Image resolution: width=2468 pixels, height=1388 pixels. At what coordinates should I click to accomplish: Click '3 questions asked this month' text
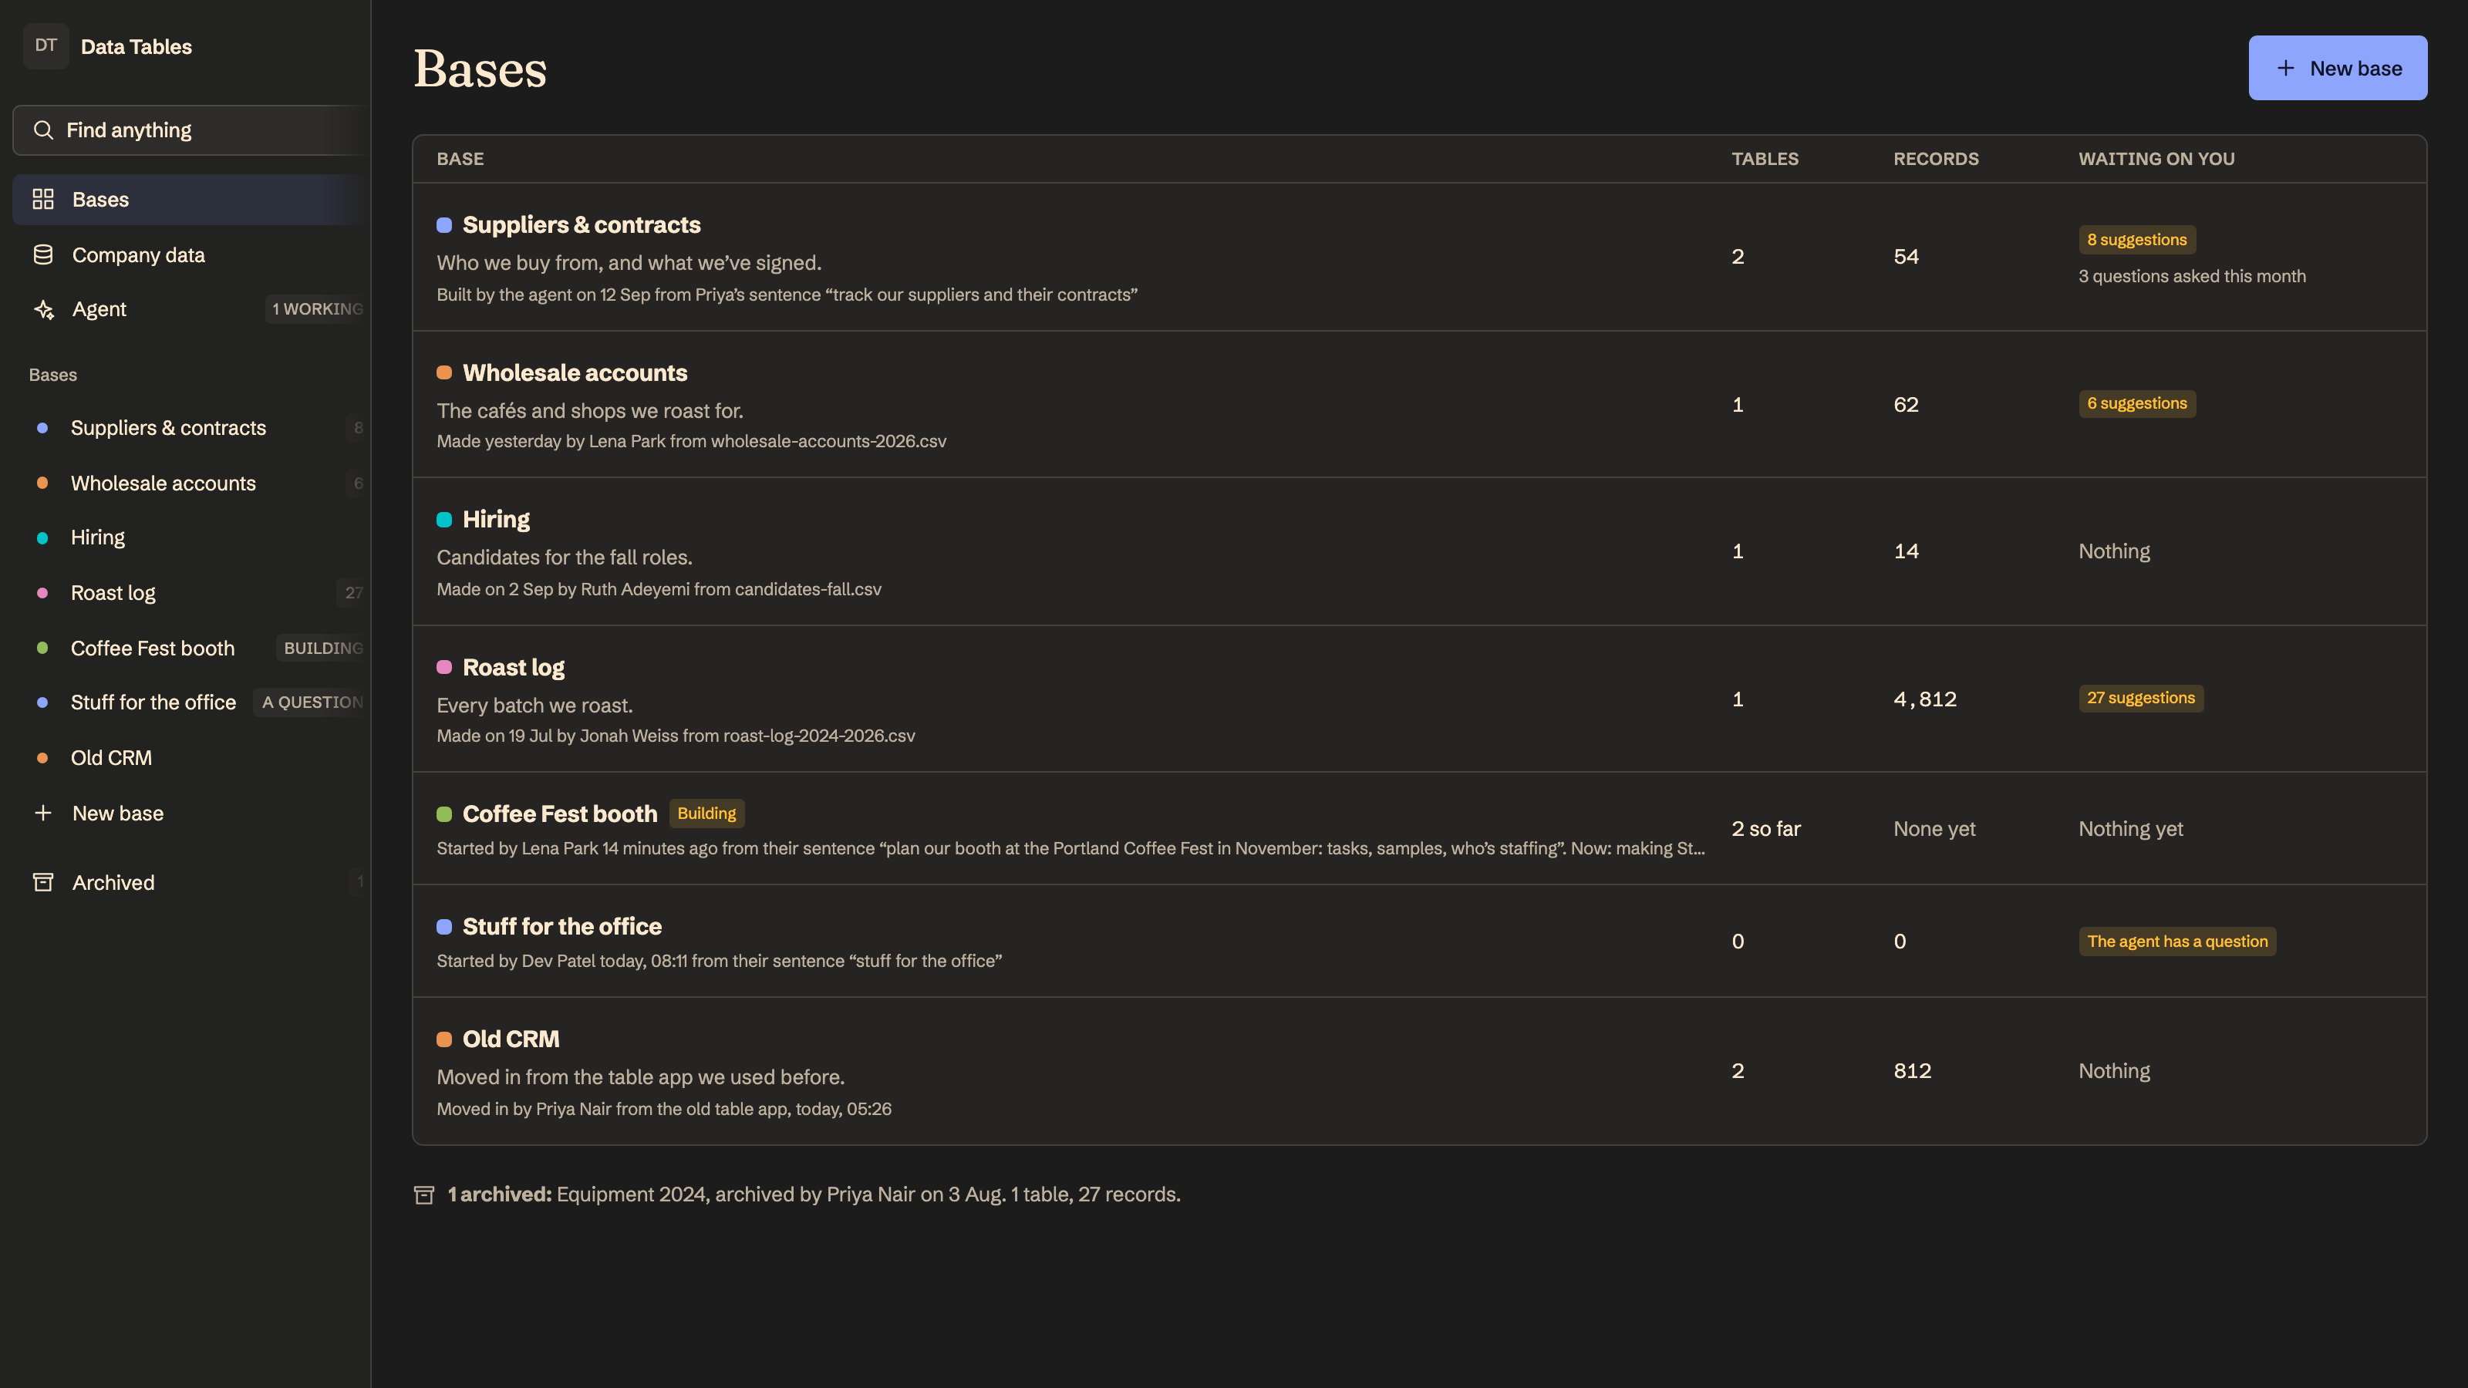[2191, 276]
